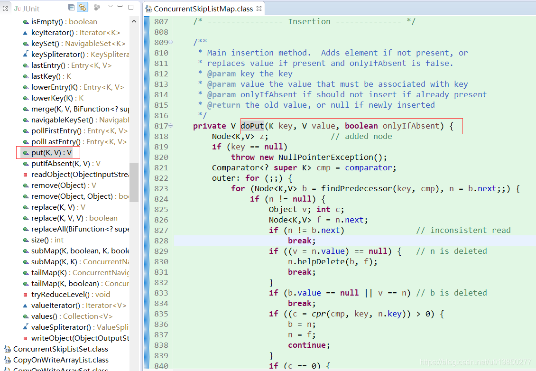The image size is (536, 371).
Task: Click findPredecessor call on line 823
Action: (x=357, y=189)
